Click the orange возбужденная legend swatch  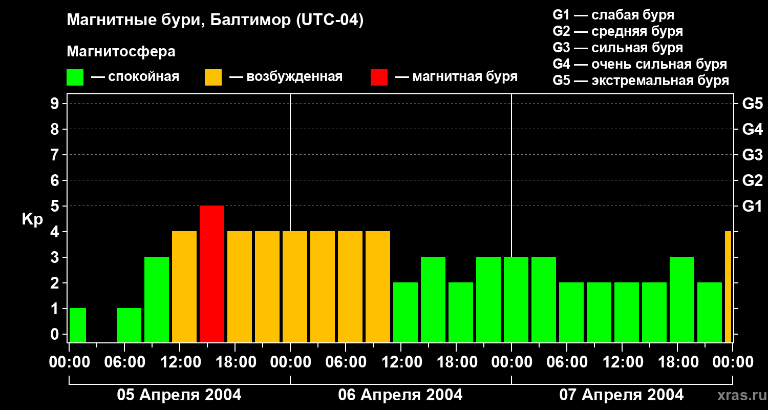(x=213, y=77)
